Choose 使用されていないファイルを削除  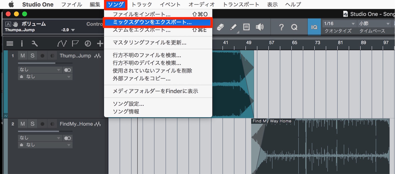coord(158,71)
